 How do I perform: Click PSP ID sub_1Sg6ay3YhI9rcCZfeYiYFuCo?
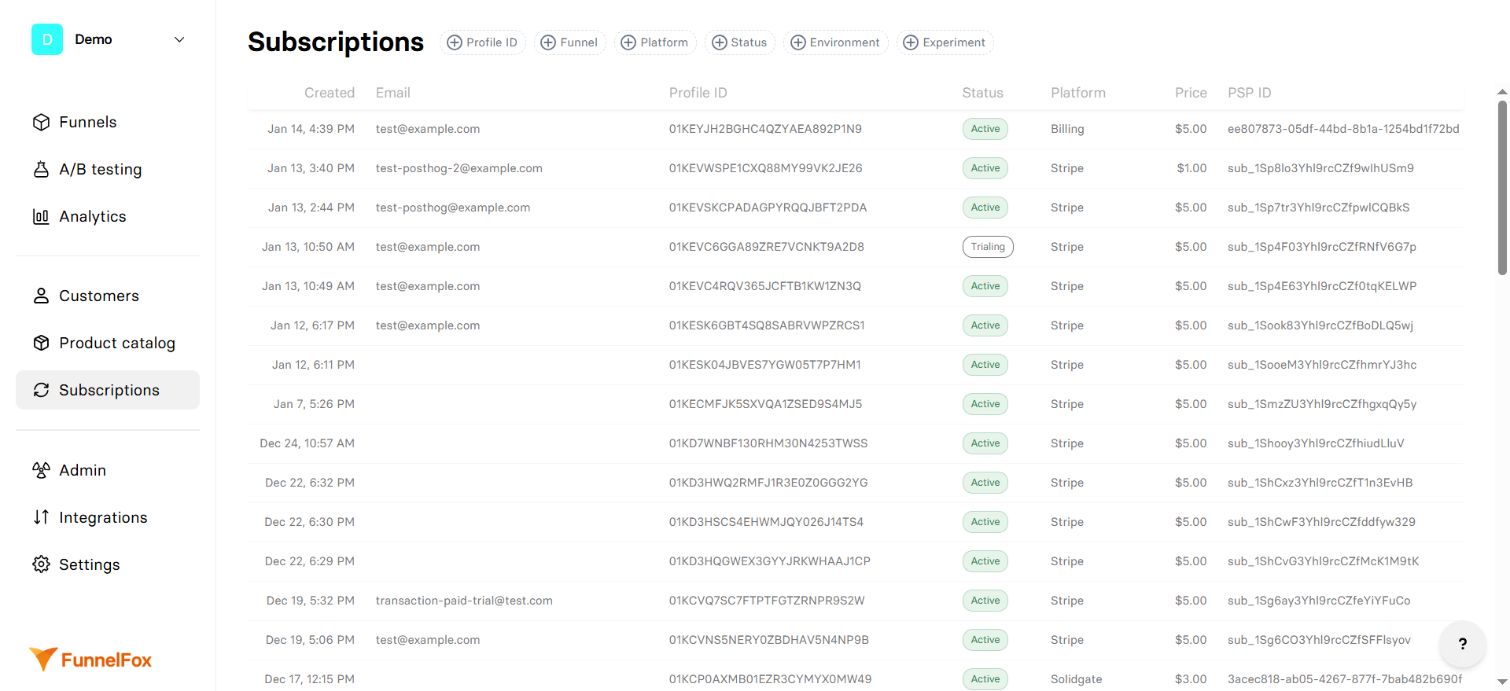pyautogui.click(x=1319, y=601)
